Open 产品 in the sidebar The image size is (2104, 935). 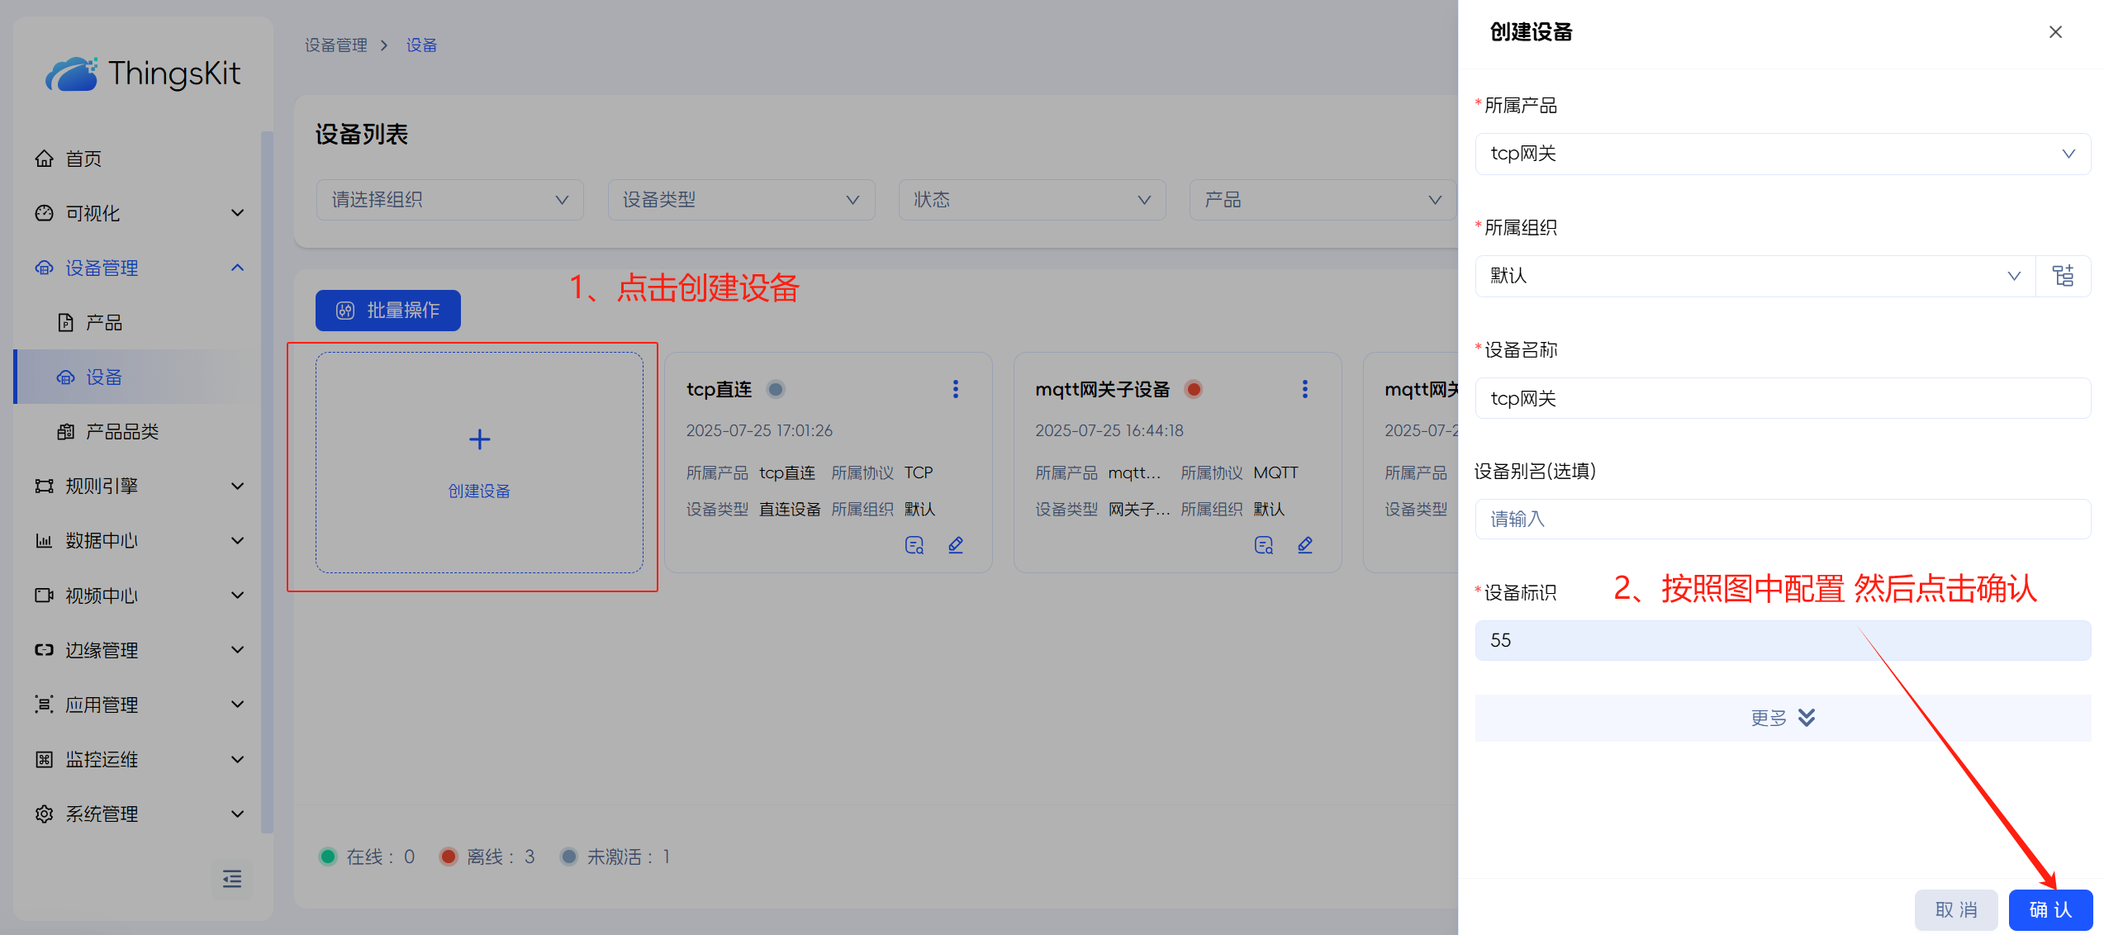[104, 322]
